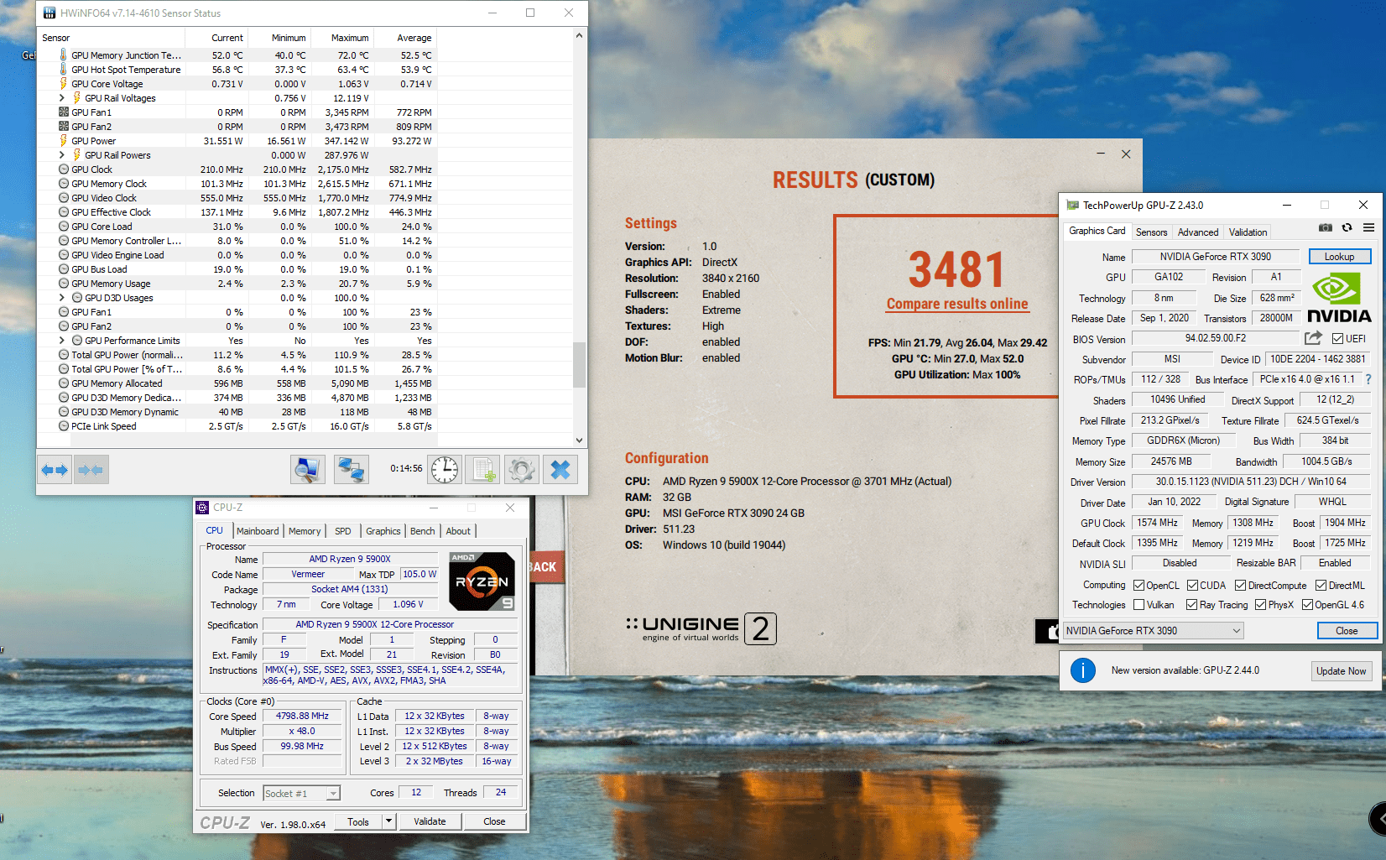Screen dimensions: 1386x860
Task: Click GPU-Z title bar app icon
Action: click(x=1072, y=205)
